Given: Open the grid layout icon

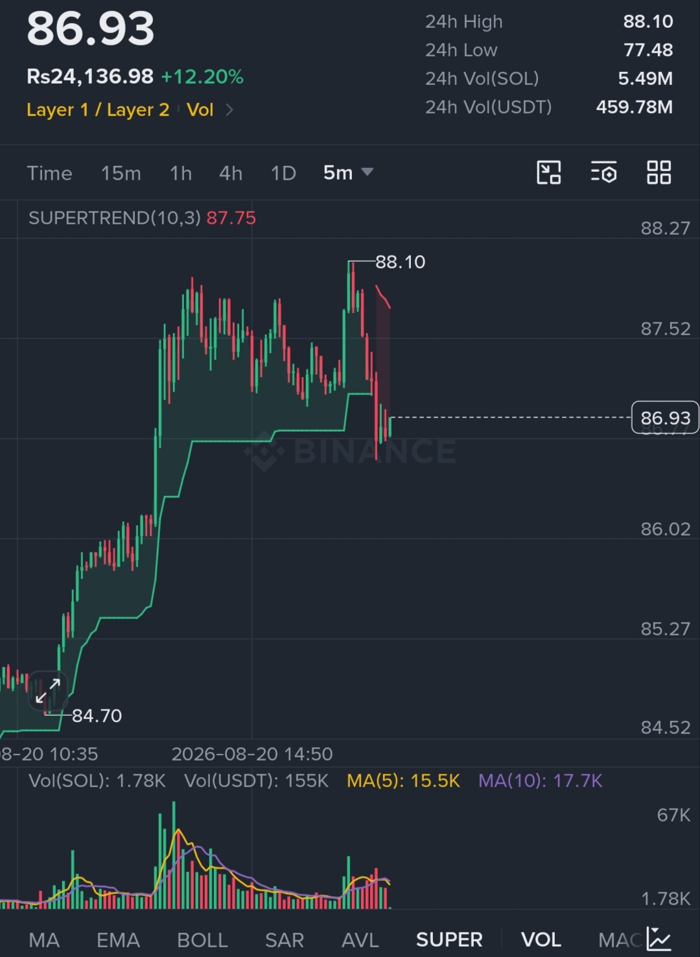Looking at the screenshot, I should [659, 172].
